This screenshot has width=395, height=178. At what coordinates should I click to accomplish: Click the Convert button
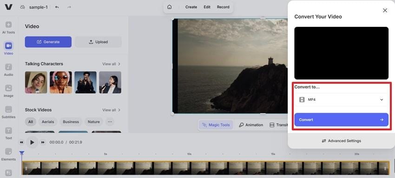point(342,120)
